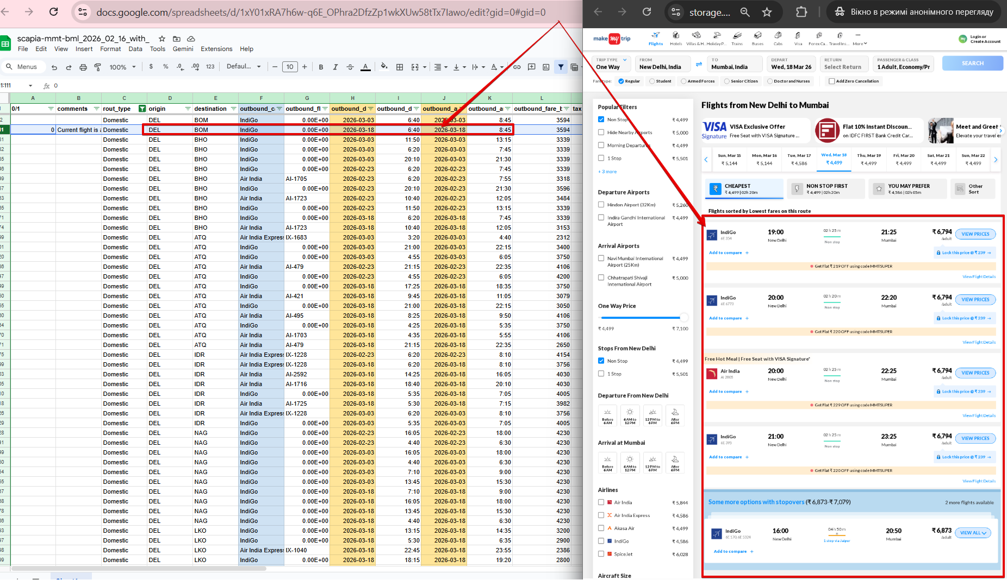Open the Trip Type One Way dropdown

[x=612, y=64]
